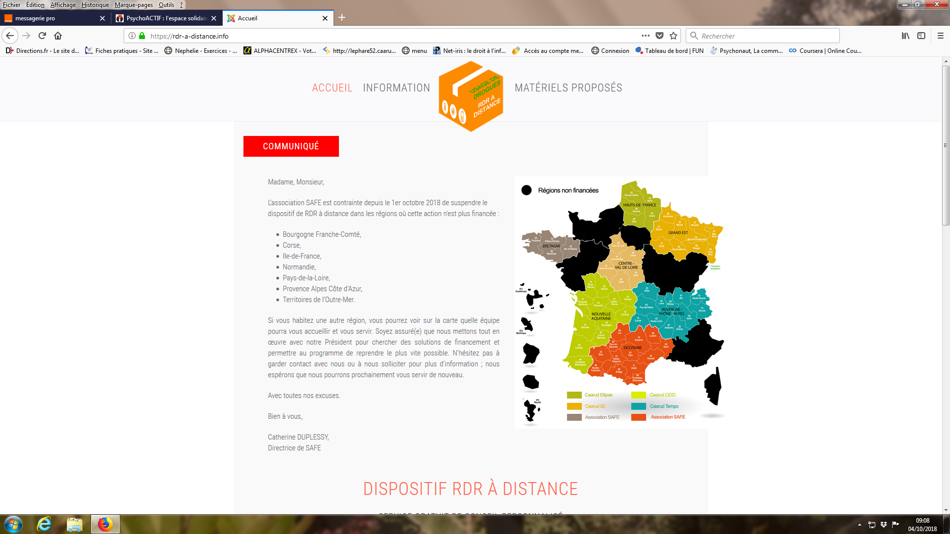The width and height of the screenshot is (950, 534).
Task: Open File Explorer from taskbar
Action: [x=75, y=524]
